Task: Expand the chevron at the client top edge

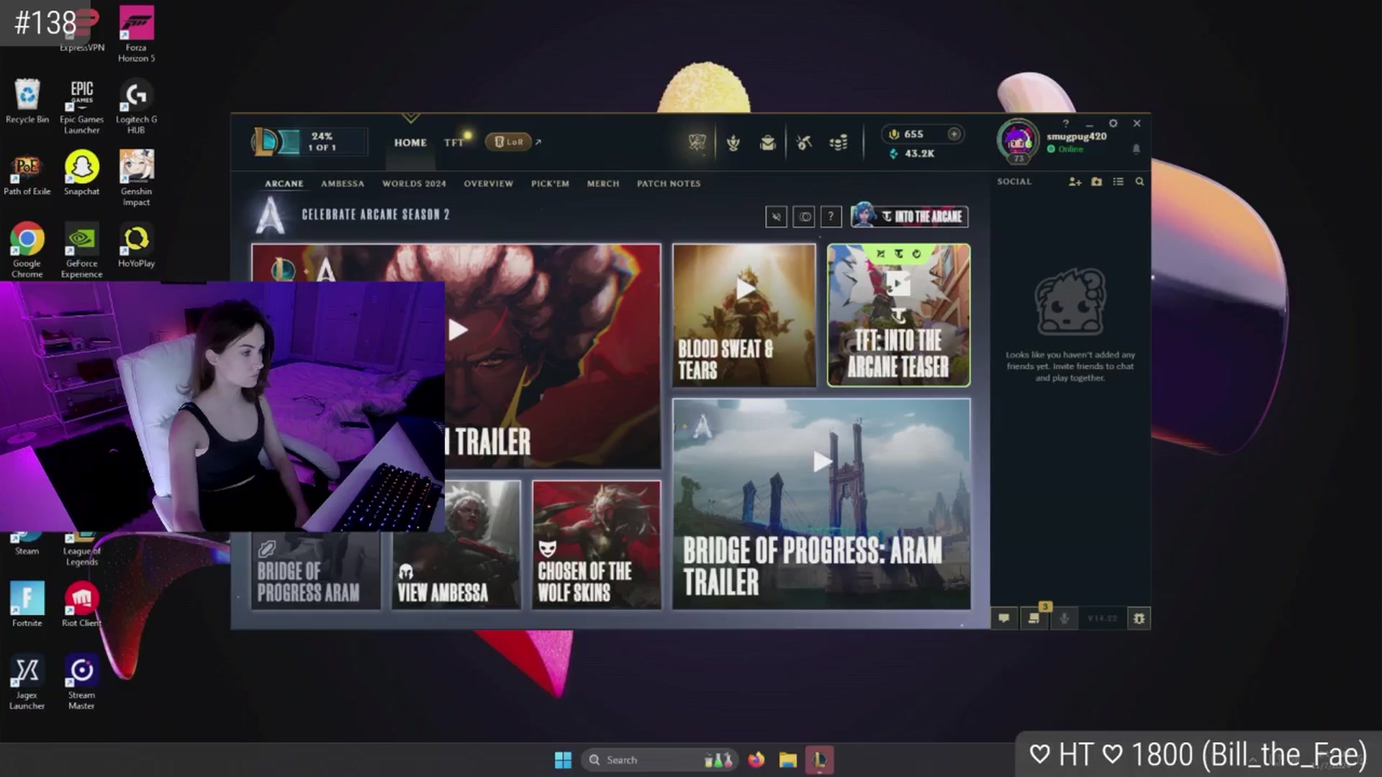Action: coord(410,117)
